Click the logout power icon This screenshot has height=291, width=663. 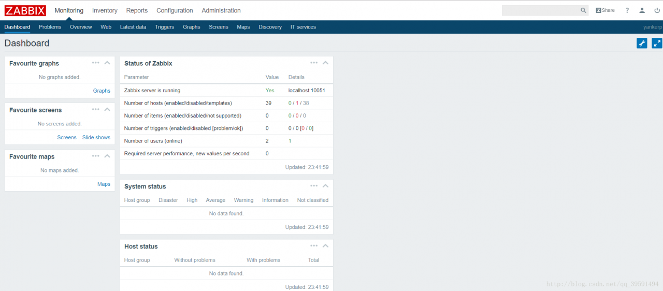(x=657, y=10)
